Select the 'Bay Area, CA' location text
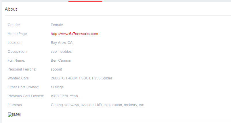Image resolution: width=231 pixels, height=123 pixels. 62,43
